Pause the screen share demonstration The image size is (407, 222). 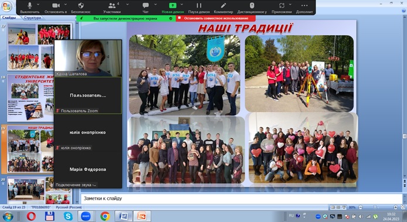[x=199, y=5]
